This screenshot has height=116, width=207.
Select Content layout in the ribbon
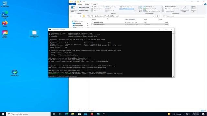coord(110,11)
